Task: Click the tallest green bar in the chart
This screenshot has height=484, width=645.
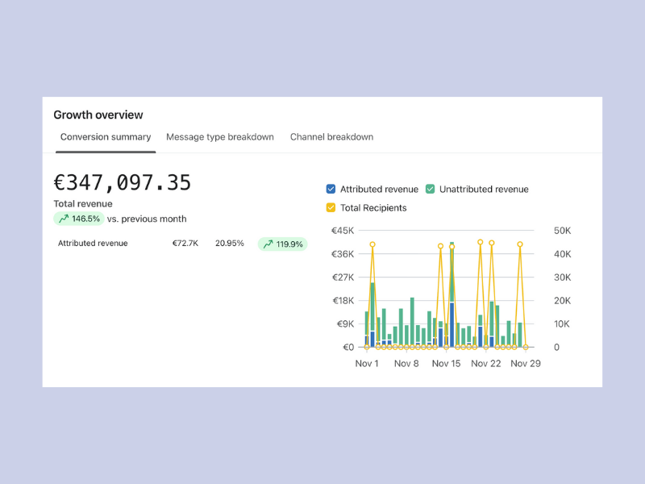Action: [451, 274]
